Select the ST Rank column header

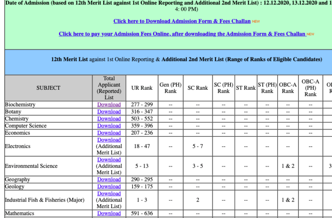click(x=246, y=88)
